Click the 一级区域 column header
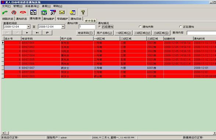This screenshot has width=216, height=140. (107, 39)
